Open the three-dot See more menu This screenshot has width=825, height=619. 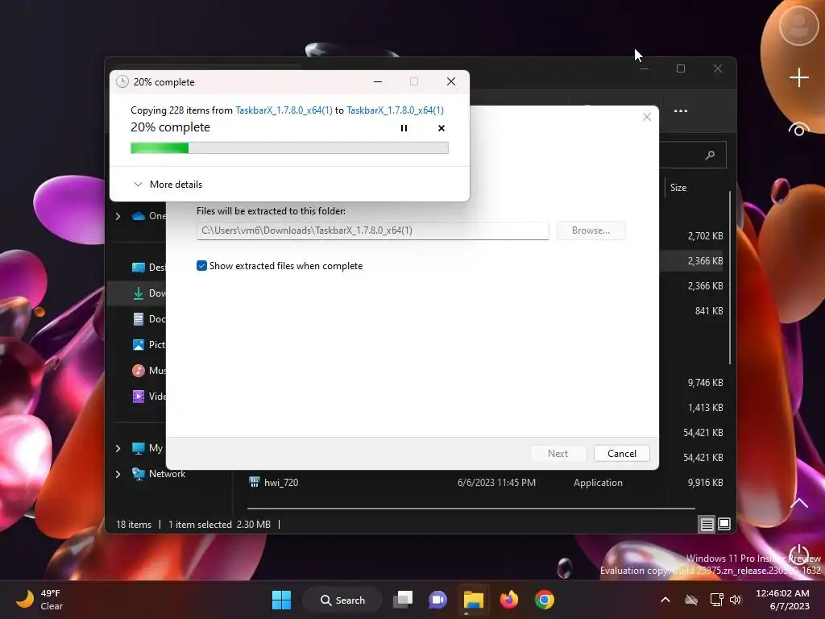coord(680,111)
